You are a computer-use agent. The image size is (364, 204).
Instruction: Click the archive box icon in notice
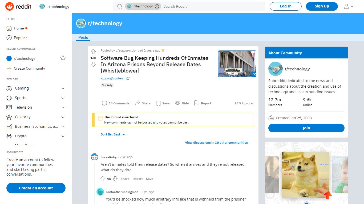[x=100, y=119]
